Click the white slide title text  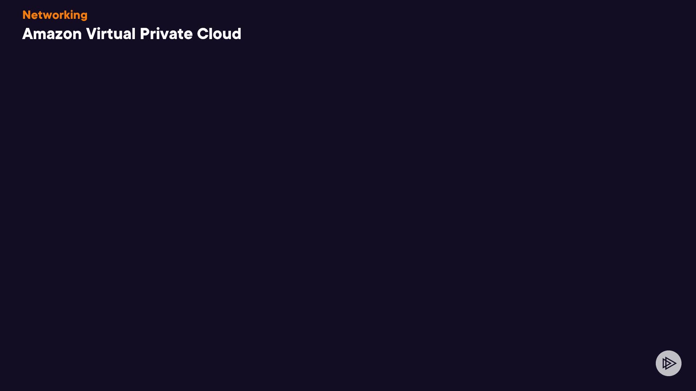[132, 34]
